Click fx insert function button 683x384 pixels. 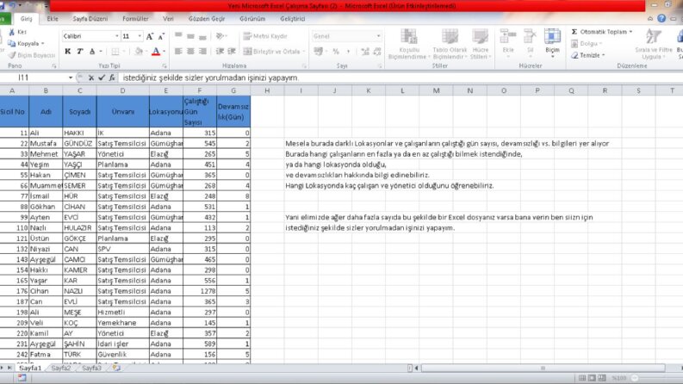pyautogui.click(x=112, y=77)
